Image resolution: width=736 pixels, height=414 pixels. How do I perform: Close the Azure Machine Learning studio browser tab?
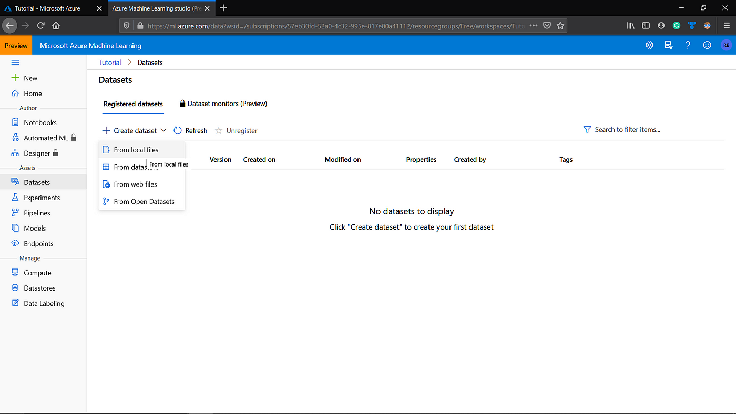click(207, 8)
